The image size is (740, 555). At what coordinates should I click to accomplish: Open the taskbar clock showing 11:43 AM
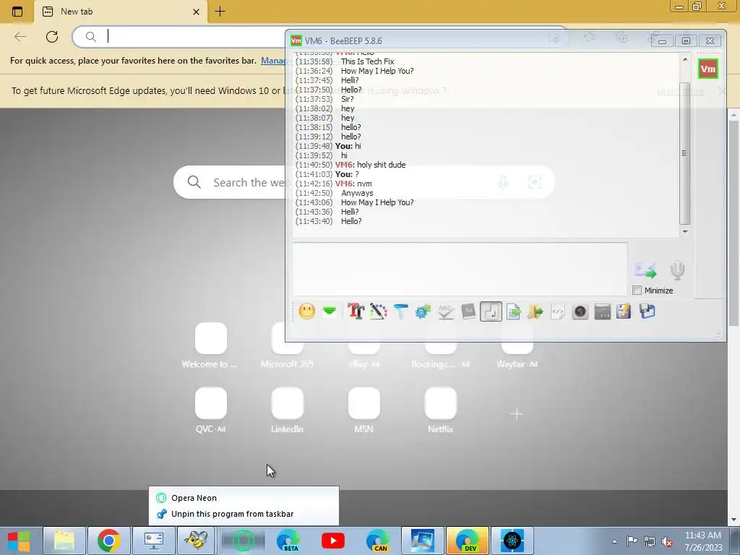click(703, 541)
